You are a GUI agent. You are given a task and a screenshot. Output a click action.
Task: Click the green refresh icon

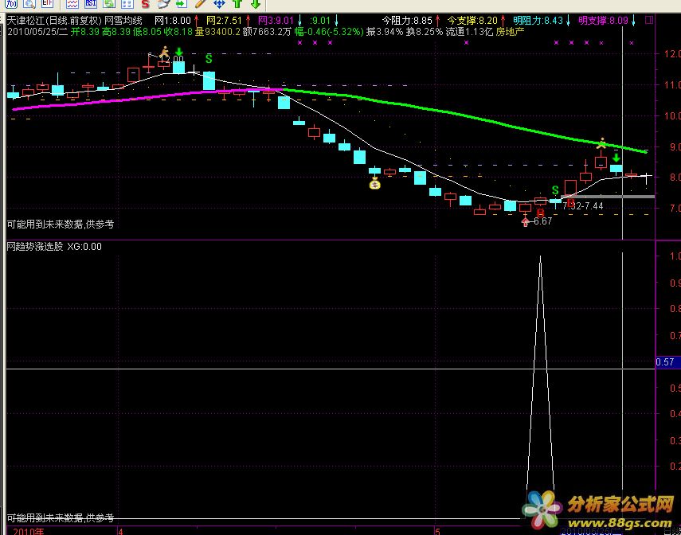click(109, 4)
